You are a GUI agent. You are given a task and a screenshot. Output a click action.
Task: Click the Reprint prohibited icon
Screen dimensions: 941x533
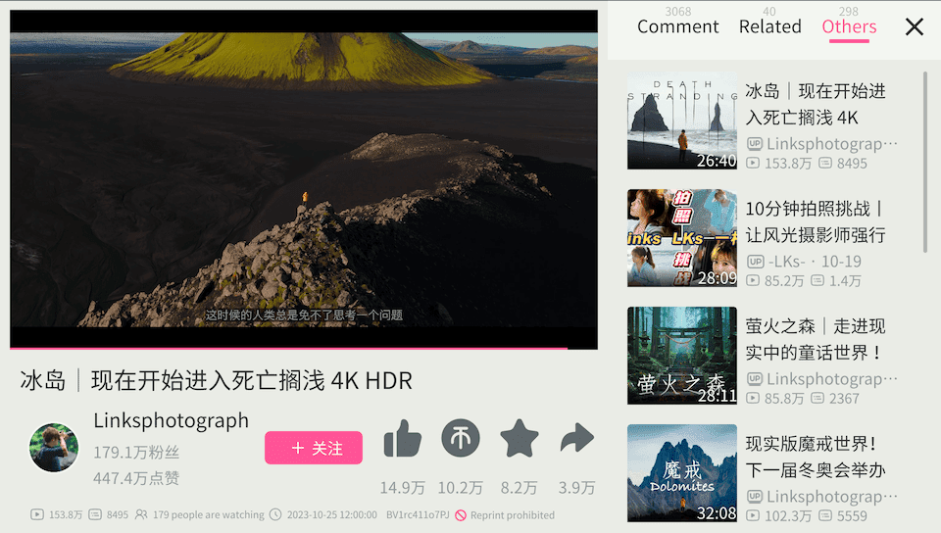460,515
